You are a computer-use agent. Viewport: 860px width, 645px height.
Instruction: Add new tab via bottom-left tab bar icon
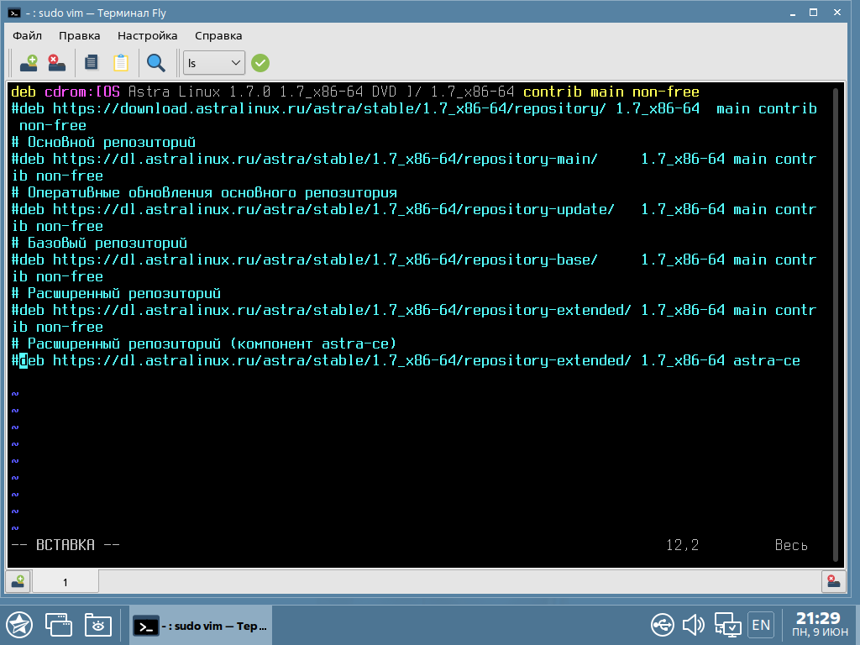(x=18, y=581)
